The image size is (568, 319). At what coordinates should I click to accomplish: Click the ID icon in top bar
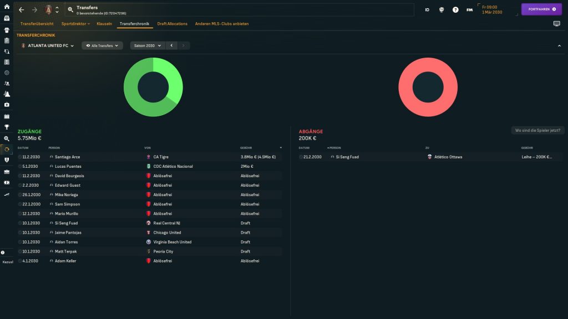(427, 10)
